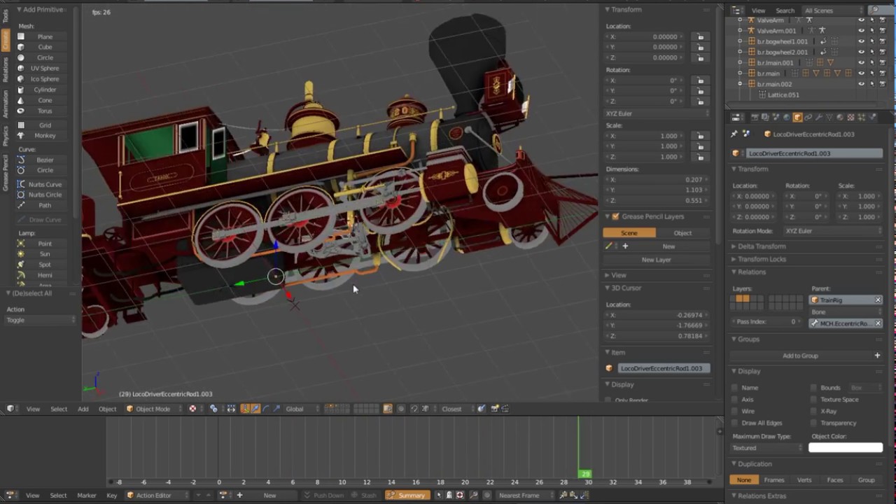The width and height of the screenshot is (896, 504).
Task: Hide b.r.main.002 with its eye icon
Action: pos(862,84)
